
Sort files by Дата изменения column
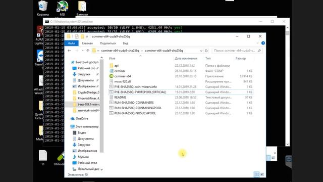point(186,59)
